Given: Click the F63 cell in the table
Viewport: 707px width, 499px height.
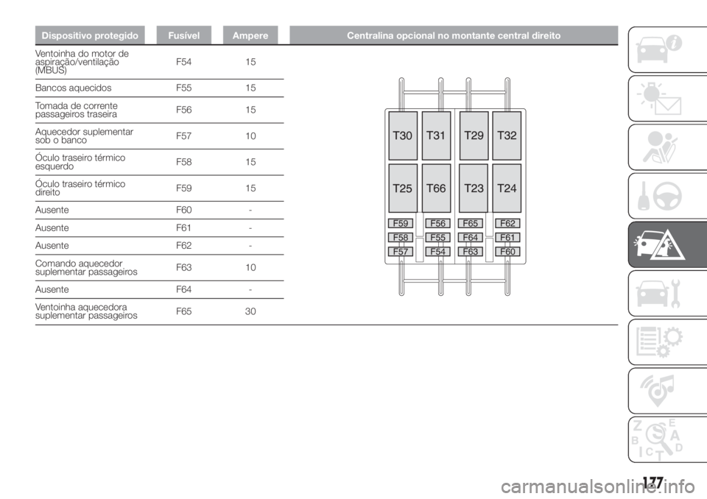Looking at the screenshot, I should click(x=184, y=267).
